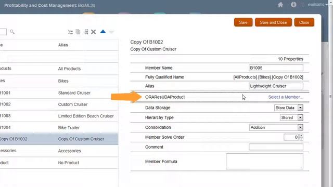Select the All Products row
This screenshot has width=333, height=187.
click(59, 69)
